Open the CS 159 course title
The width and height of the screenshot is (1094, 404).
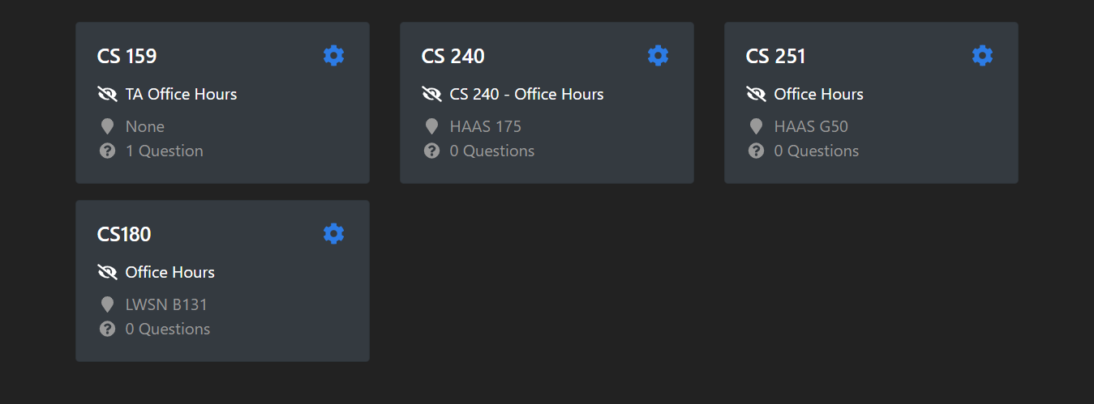(x=127, y=57)
